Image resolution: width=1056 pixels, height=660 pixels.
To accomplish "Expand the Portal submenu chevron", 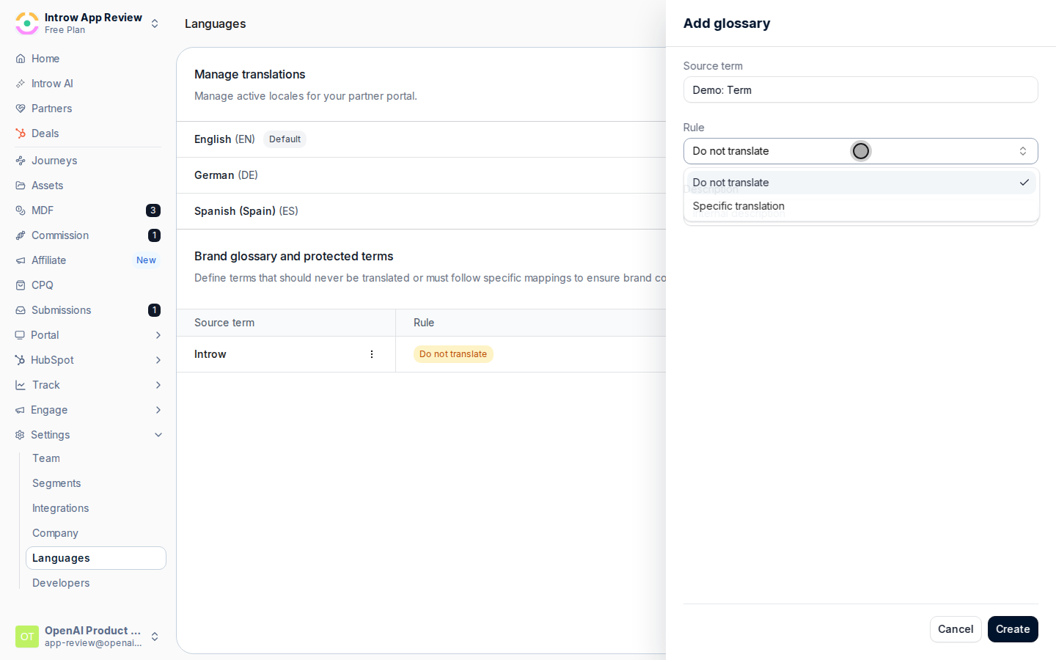I will coord(158,335).
